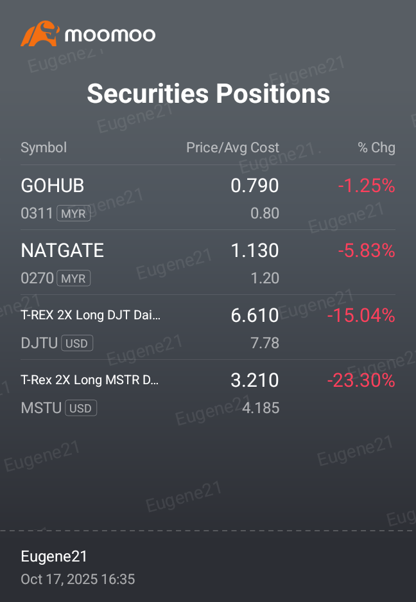Viewport: 416px width, 602px height.
Task: Click NATGATE's -5.83% change figure
Action: pos(367,251)
